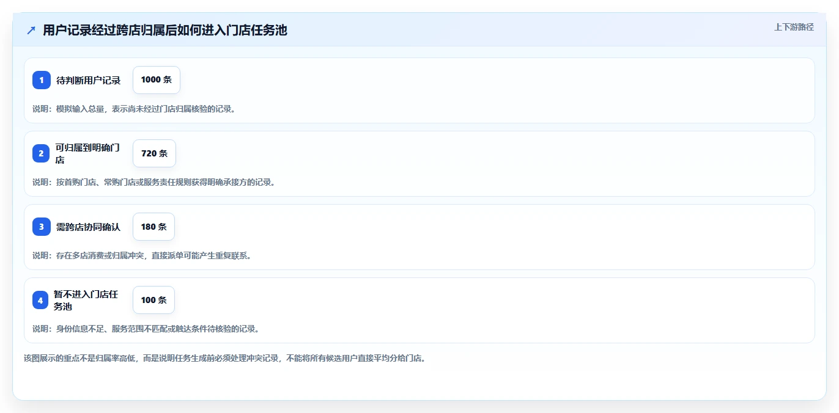Click description 模拟输入总量，表示尚未经过门店归属核验的记录
The height and width of the screenshot is (413, 839).
[x=134, y=109]
